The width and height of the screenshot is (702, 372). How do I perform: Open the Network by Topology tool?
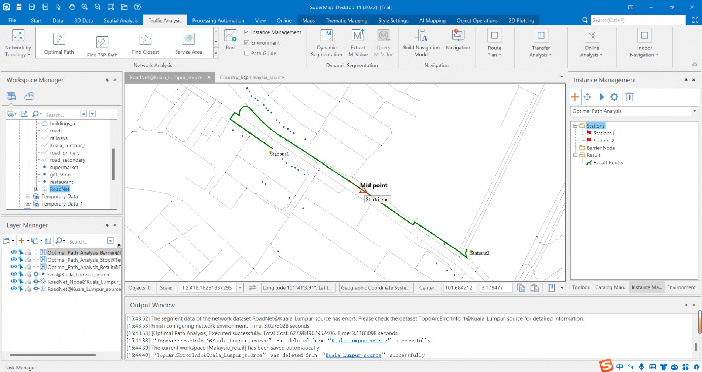click(18, 43)
